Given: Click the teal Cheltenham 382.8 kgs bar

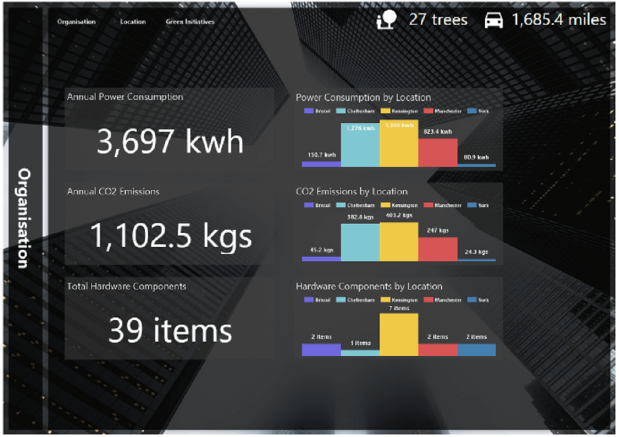Looking at the screenshot, I should coord(360,241).
